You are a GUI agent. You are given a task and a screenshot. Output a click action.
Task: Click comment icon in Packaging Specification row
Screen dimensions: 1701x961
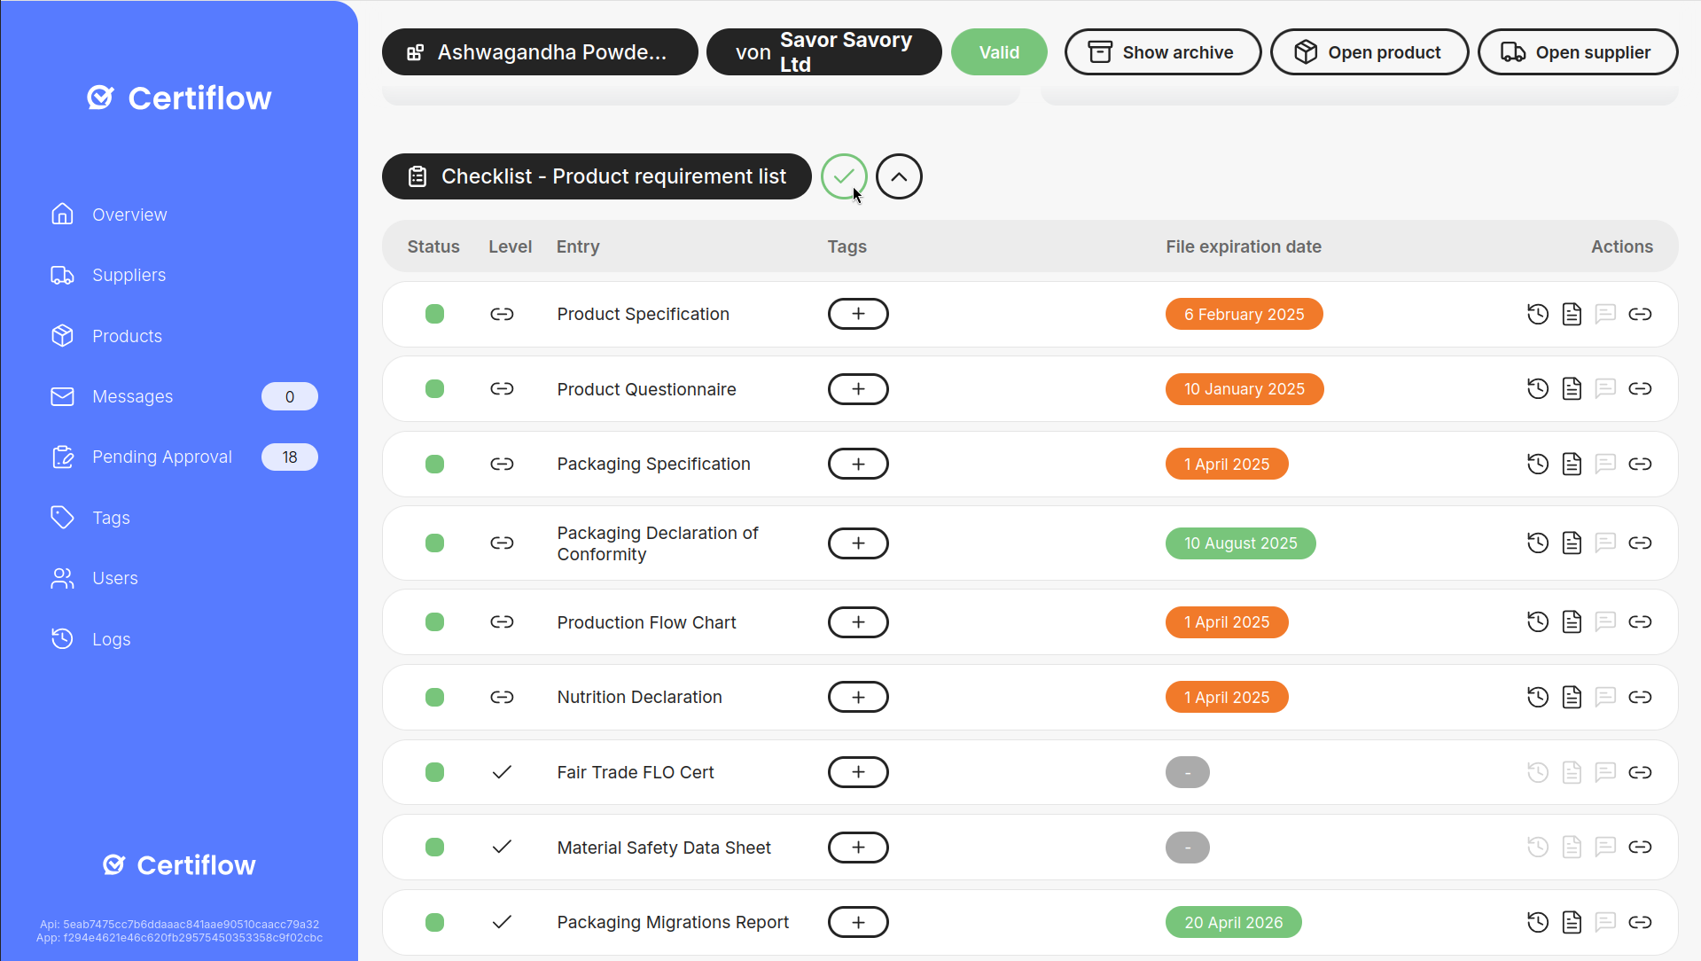1604,464
